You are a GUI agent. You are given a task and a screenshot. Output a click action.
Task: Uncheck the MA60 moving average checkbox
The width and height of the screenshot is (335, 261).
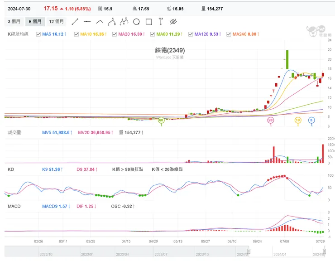[153, 34]
